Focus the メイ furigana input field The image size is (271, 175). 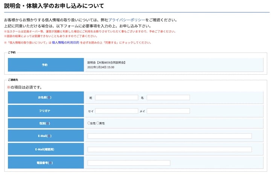pos(168,111)
